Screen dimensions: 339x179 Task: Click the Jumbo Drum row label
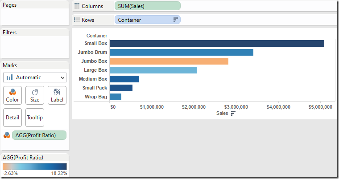tap(92, 52)
